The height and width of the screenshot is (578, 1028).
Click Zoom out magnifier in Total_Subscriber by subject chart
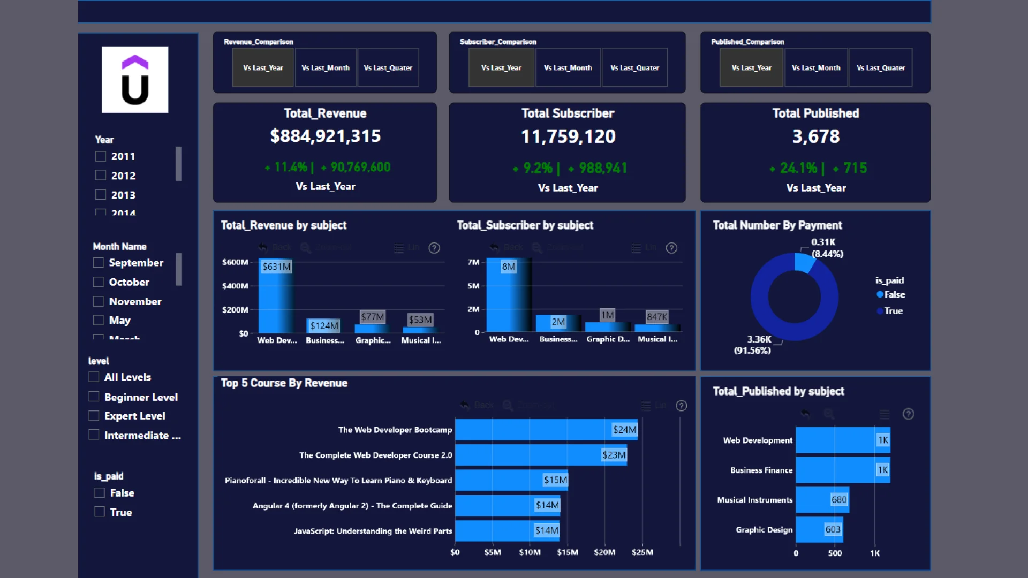coord(537,247)
